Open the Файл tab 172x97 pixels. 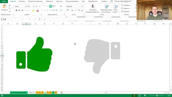click(x=4, y=1)
